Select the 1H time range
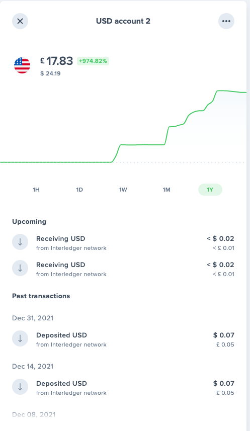250x431 pixels. (36, 190)
